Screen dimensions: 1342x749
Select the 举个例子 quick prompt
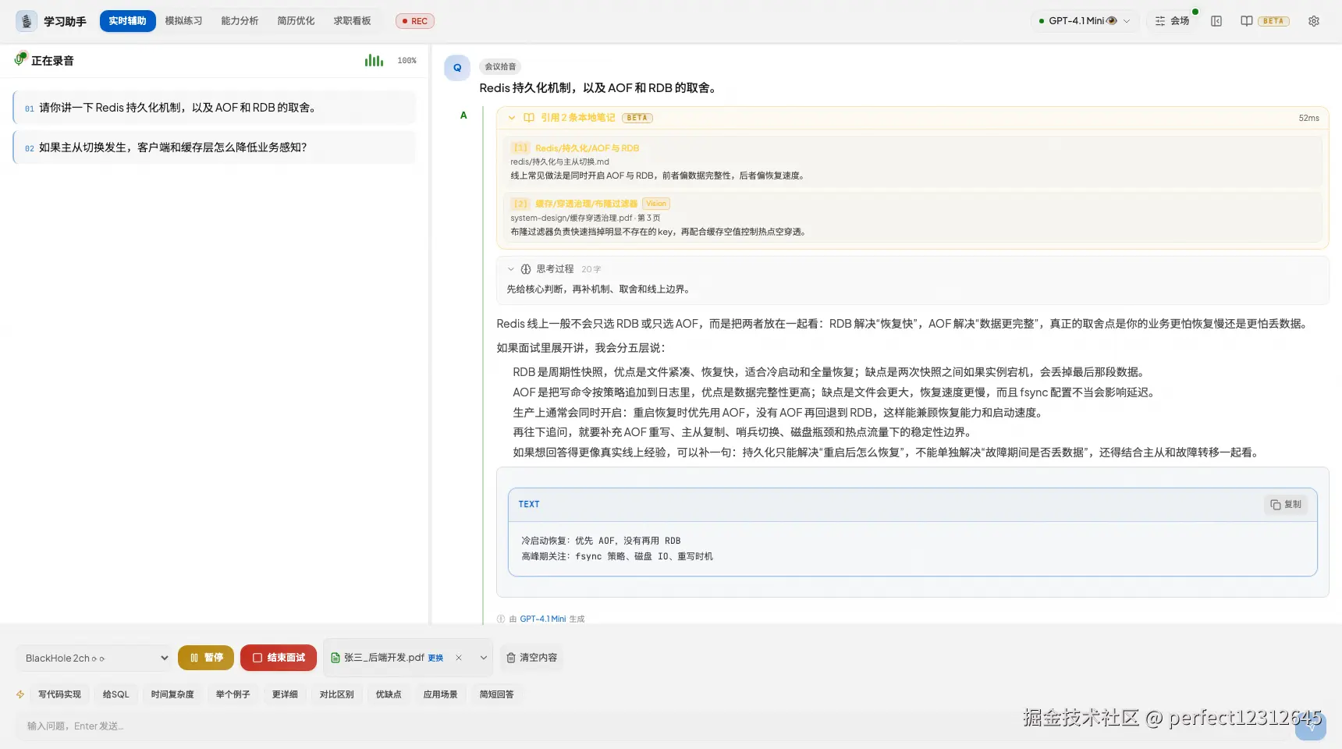click(233, 694)
